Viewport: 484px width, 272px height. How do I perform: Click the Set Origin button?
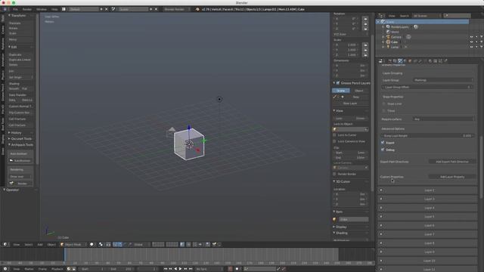pos(20,77)
